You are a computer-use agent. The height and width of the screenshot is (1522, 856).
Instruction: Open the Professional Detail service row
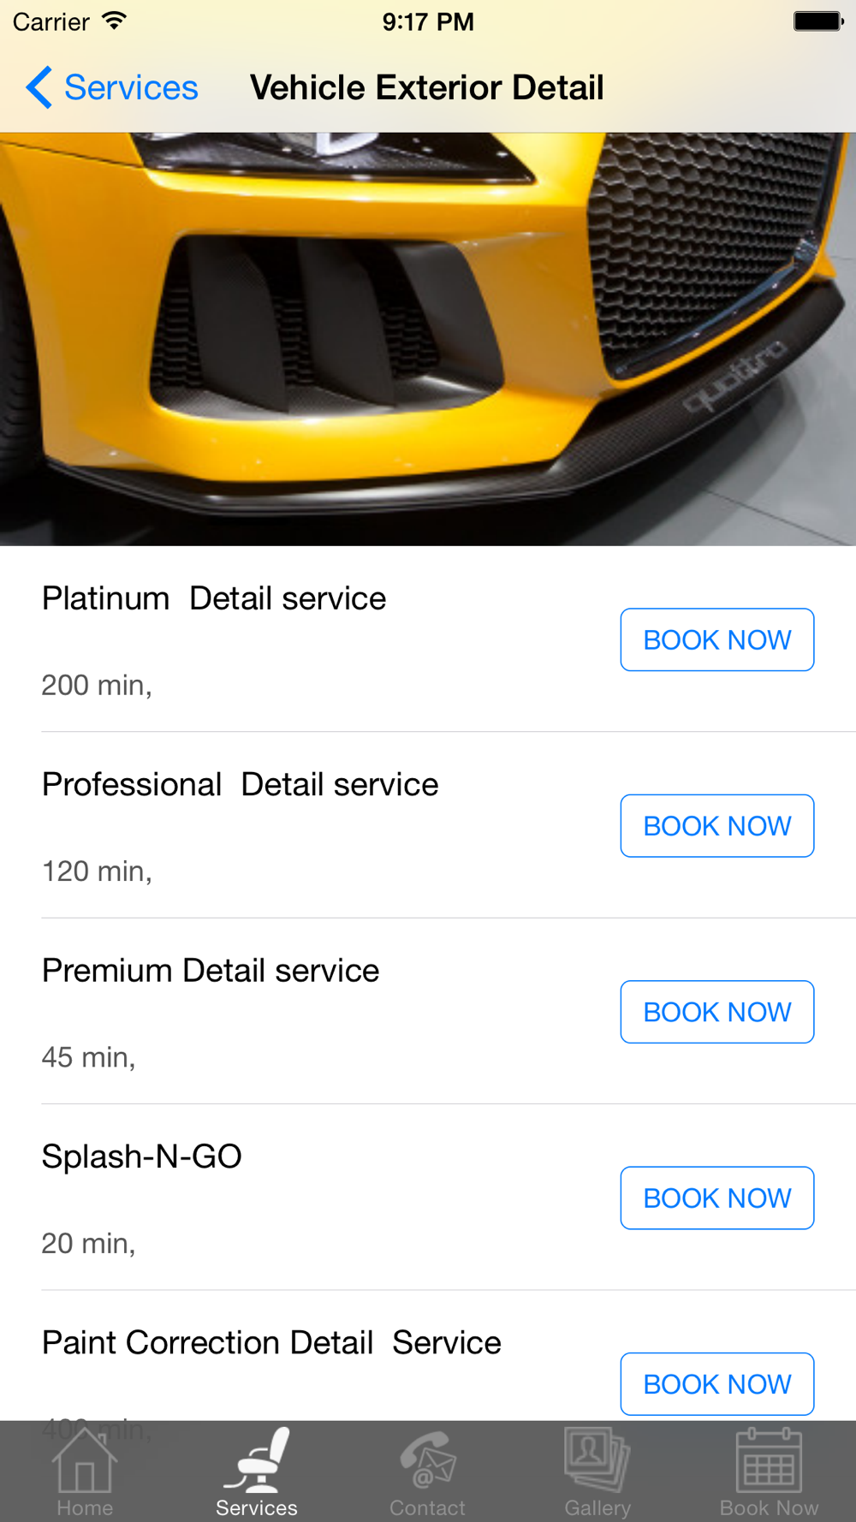tap(240, 785)
